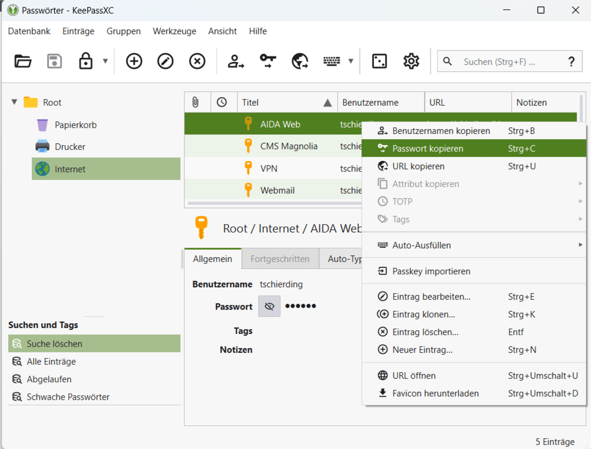591x449 pixels.
Task: Toggle password visibility eye button
Action: click(x=269, y=306)
